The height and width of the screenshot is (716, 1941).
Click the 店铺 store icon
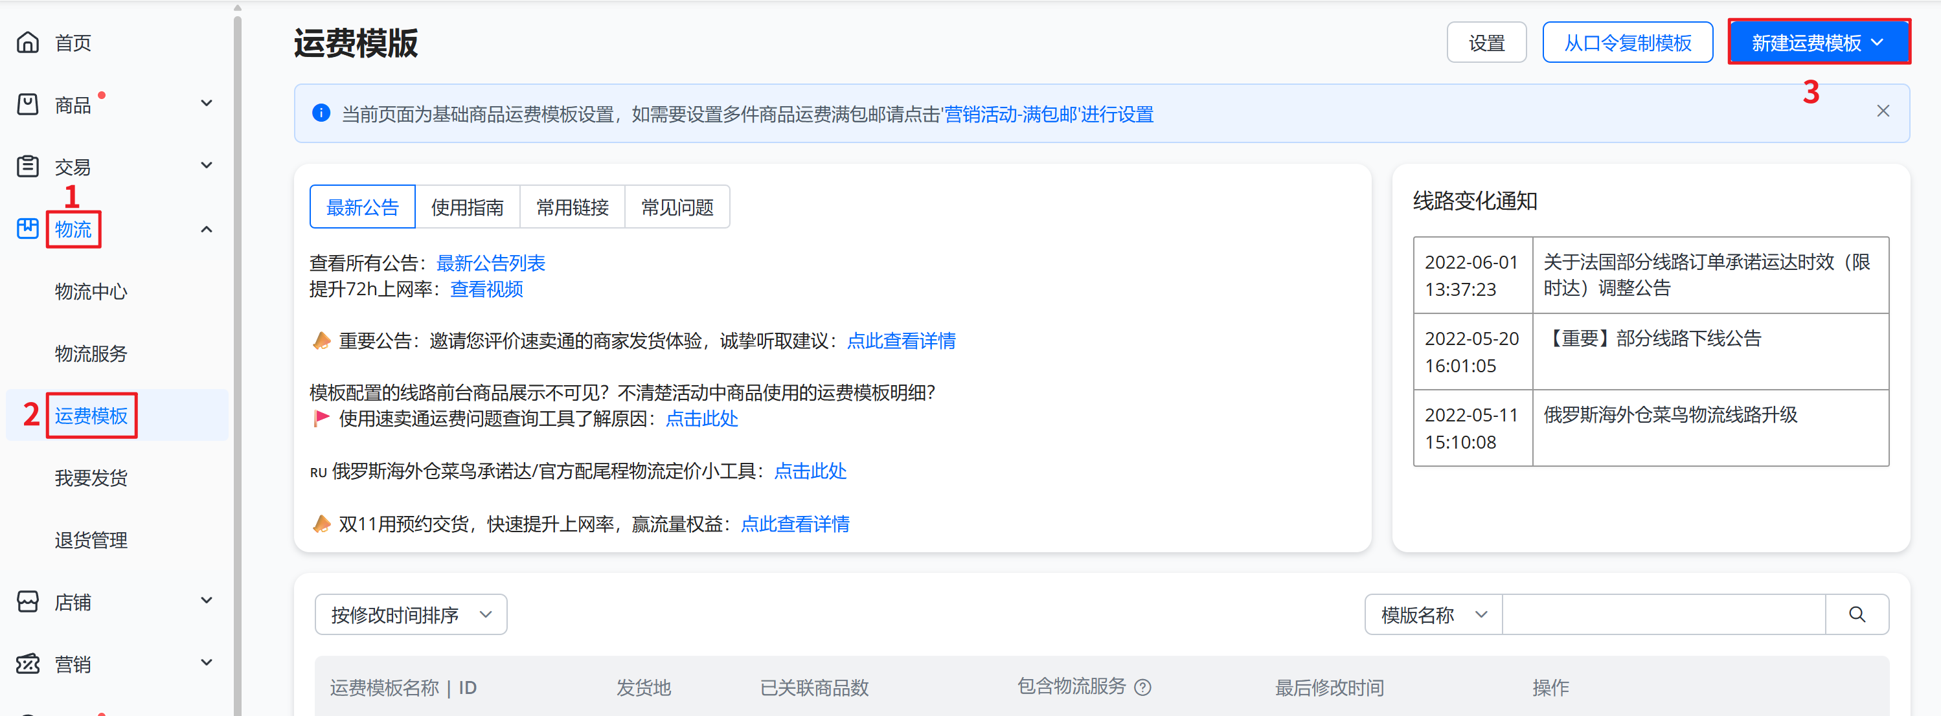(x=28, y=601)
